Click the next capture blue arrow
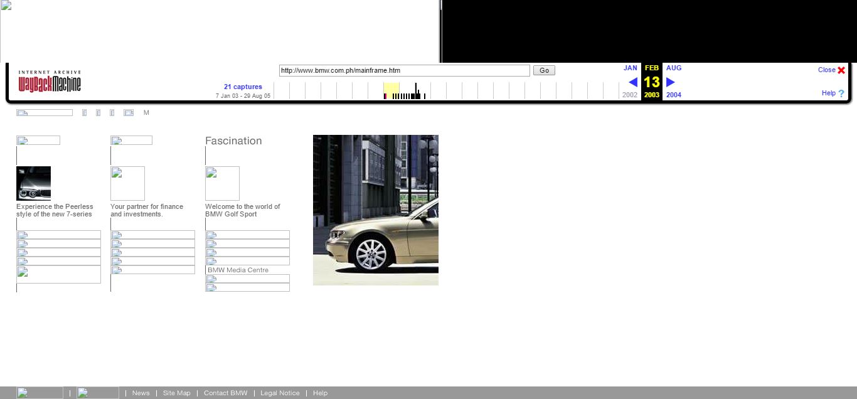This screenshot has height=399, width=857. 670,82
